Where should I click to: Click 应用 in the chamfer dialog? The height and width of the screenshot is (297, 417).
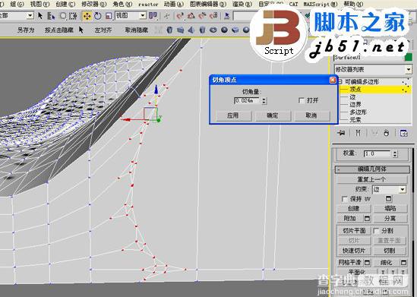pos(233,115)
